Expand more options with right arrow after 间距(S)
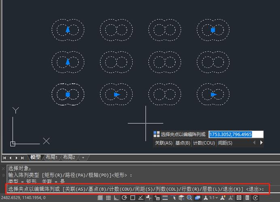Image resolution: width=280 pixels, height=202 pixels. (261, 143)
